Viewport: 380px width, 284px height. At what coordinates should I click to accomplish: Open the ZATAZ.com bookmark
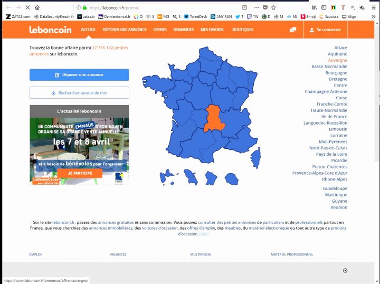[19, 16]
